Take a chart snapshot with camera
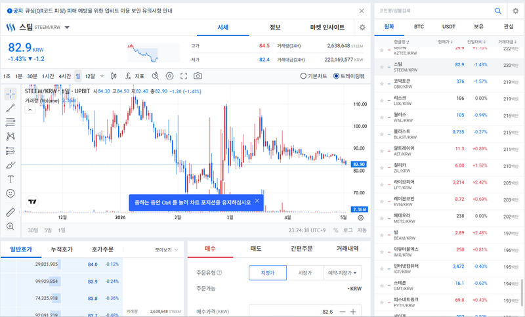Screen dimensions: 525x317 pyautogui.click(x=198, y=76)
